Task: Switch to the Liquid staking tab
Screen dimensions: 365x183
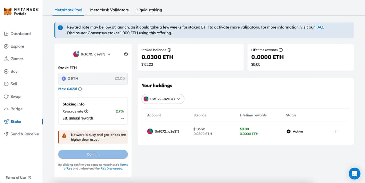Action: [149, 10]
